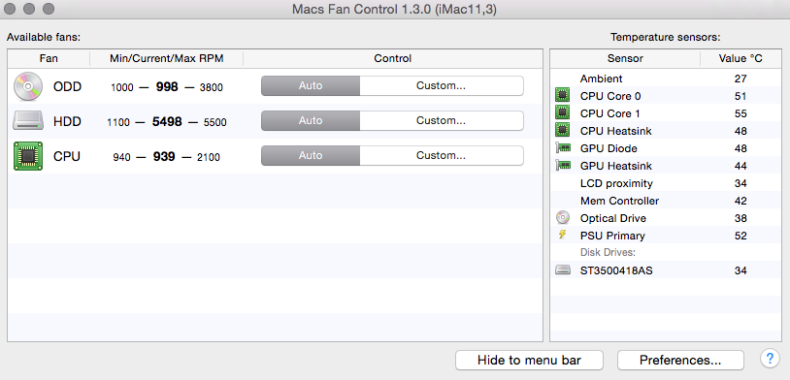Image resolution: width=790 pixels, height=380 pixels.
Task: Click the CPU fan min RPM 940
Action: [x=121, y=158]
